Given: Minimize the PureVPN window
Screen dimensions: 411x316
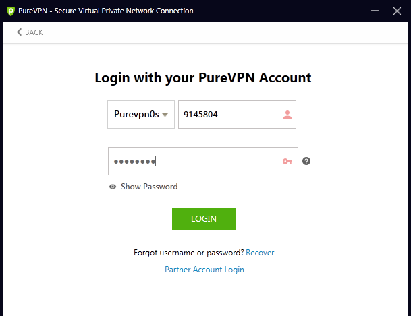Looking at the screenshot, I should tap(373, 11).
